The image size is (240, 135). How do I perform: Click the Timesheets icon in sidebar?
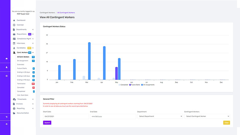(x=14, y=99)
